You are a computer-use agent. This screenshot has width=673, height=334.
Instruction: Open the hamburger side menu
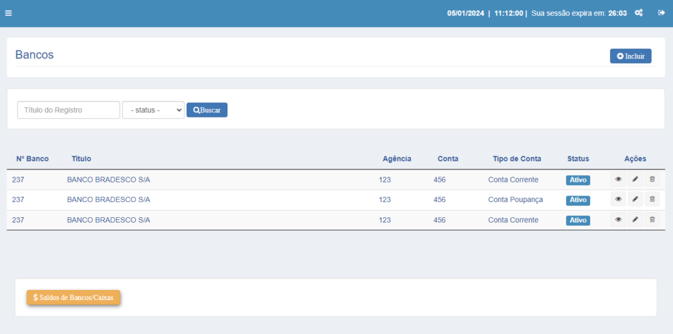tap(8, 13)
